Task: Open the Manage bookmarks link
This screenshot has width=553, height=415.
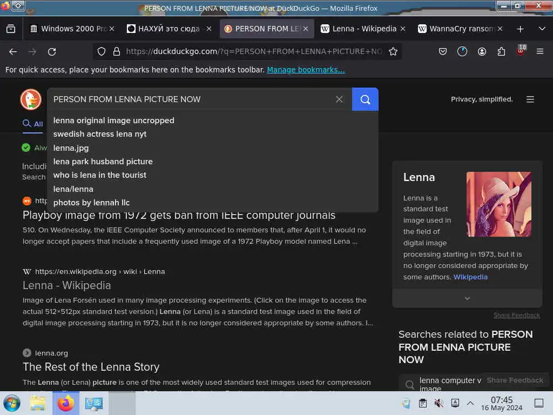Action: click(x=306, y=70)
